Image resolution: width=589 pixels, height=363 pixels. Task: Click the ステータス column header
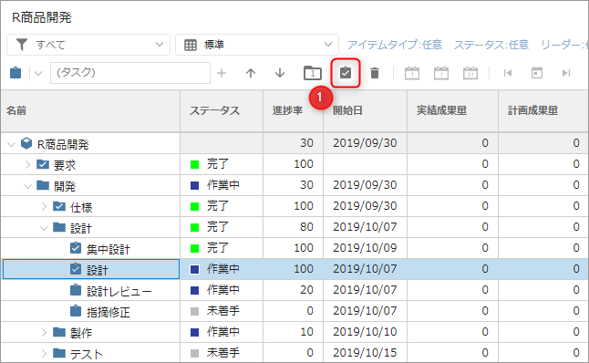click(x=222, y=111)
